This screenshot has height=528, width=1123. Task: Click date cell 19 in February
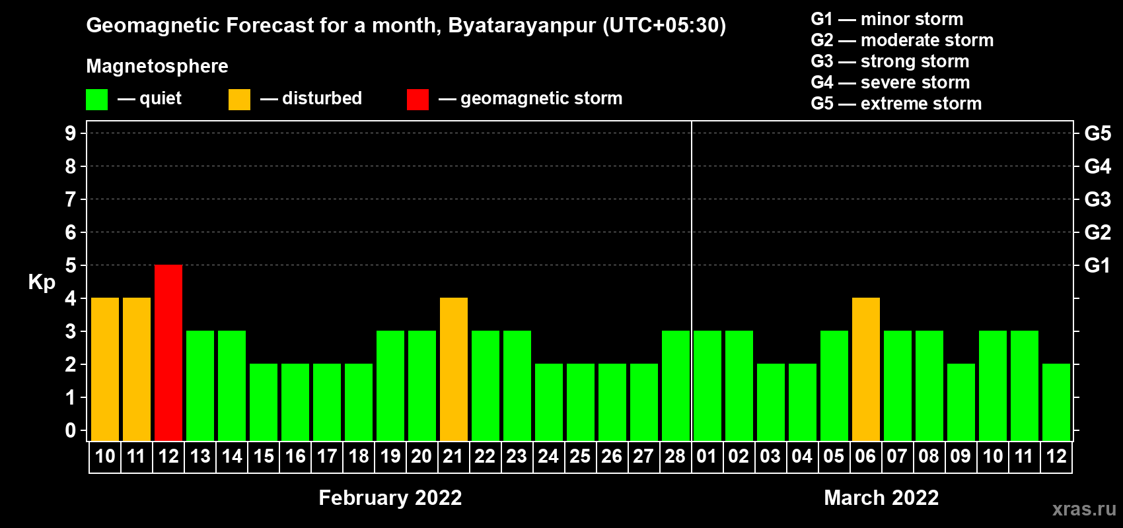click(390, 457)
